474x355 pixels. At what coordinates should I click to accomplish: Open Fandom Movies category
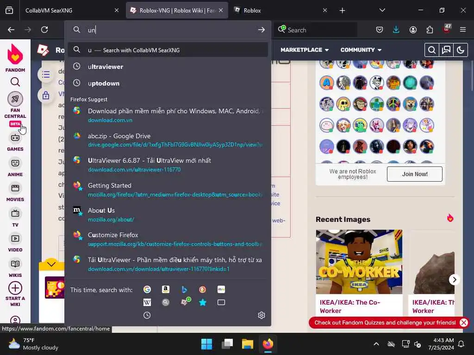coord(15,193)
